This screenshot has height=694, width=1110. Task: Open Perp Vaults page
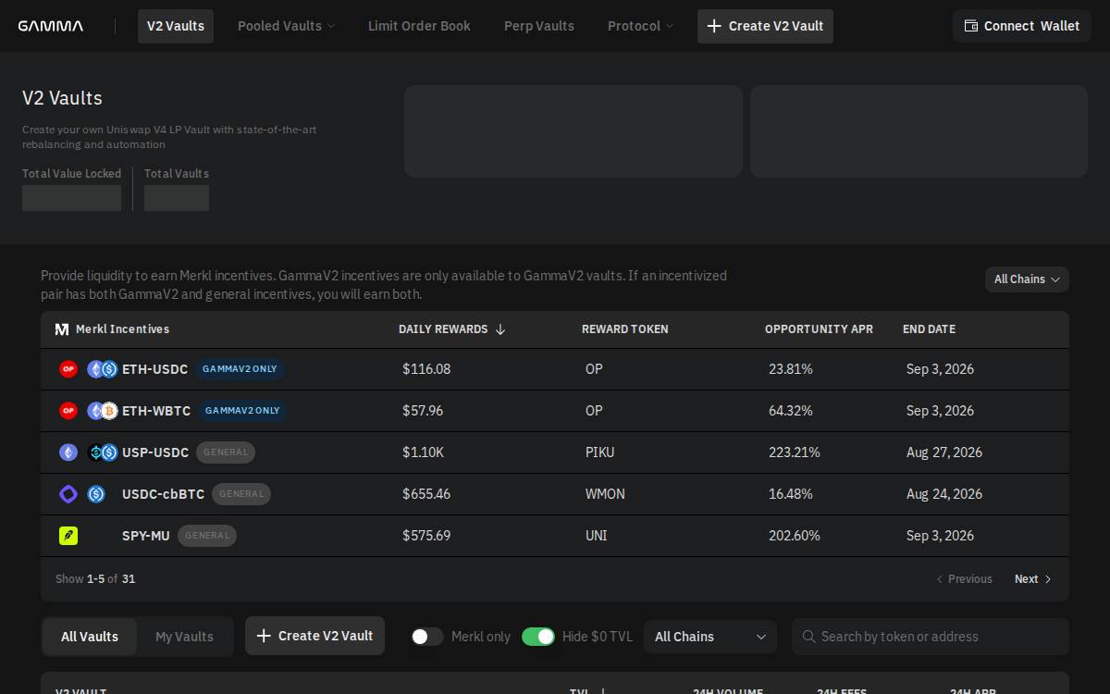(539, 26)
